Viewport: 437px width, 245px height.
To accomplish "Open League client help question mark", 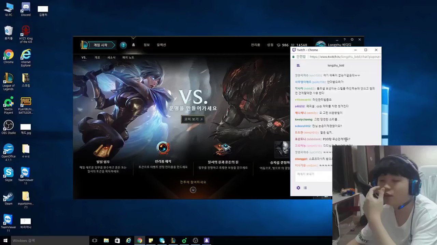I will tap(344, 39).
